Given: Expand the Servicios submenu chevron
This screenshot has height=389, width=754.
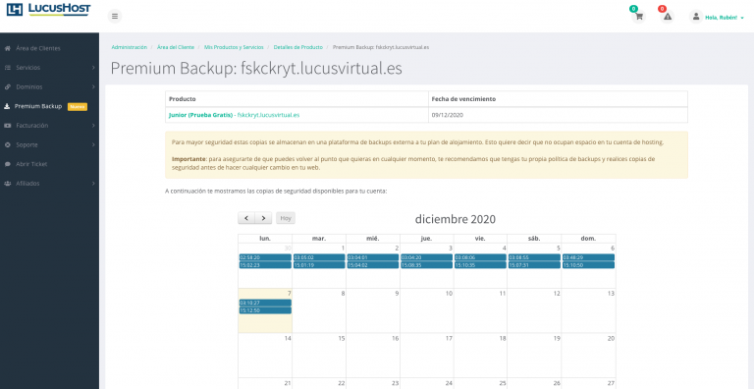Looking at the screenshot, I should click(93, 68).
